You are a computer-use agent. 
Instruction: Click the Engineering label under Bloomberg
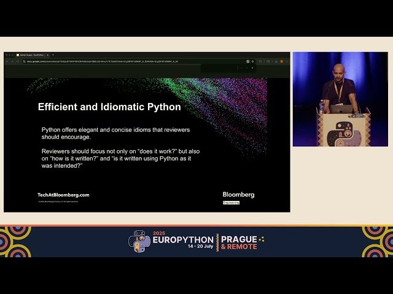tap(232, 202)
